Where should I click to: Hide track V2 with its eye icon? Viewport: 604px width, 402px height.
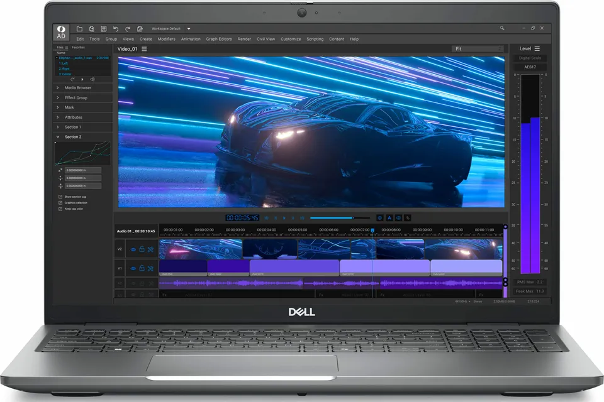point(133,249)
